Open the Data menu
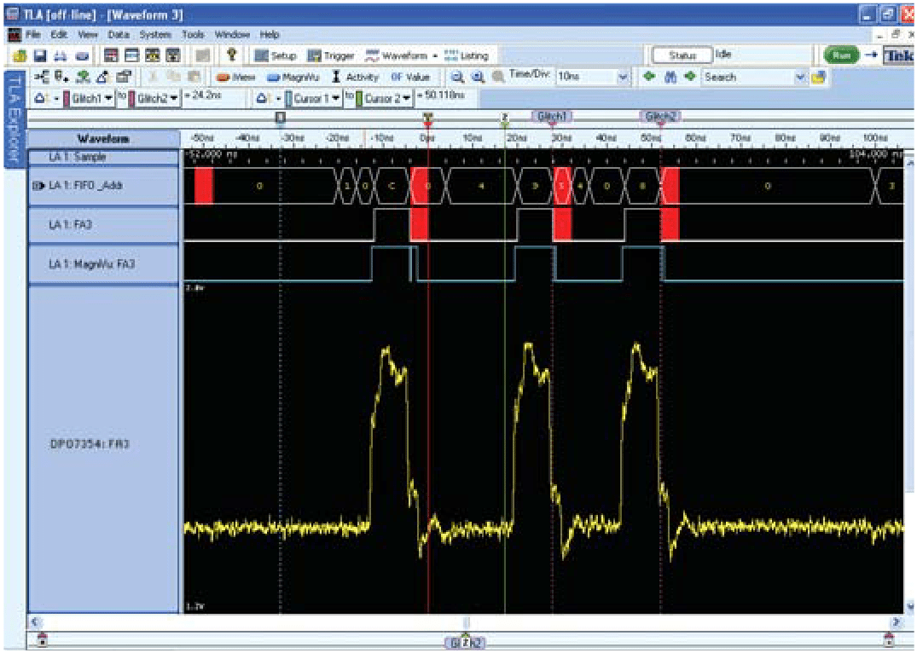This screenshot has width=917, height=653. pyautogui.click(x=119, y=34)
